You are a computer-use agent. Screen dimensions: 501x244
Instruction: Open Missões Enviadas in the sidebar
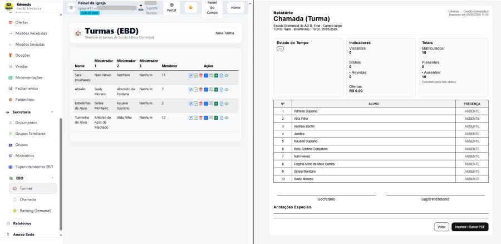tap(30, 45)
